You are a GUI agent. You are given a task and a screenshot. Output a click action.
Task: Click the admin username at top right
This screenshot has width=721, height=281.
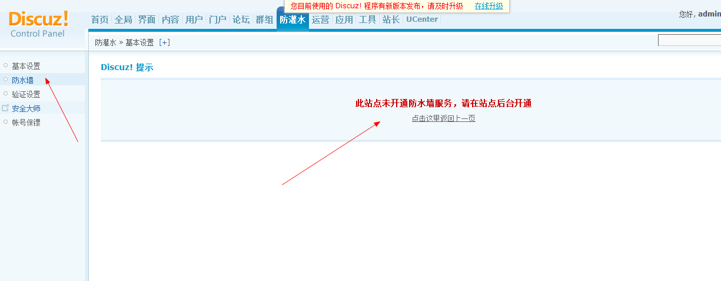(x=709, y=14)
